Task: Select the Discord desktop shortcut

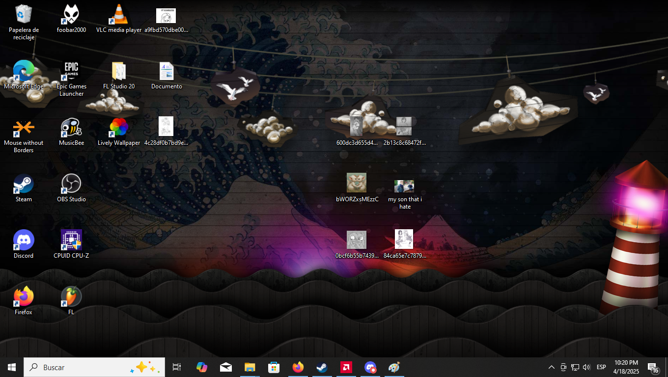Action: pyautogui.click(x=24, y=244)
